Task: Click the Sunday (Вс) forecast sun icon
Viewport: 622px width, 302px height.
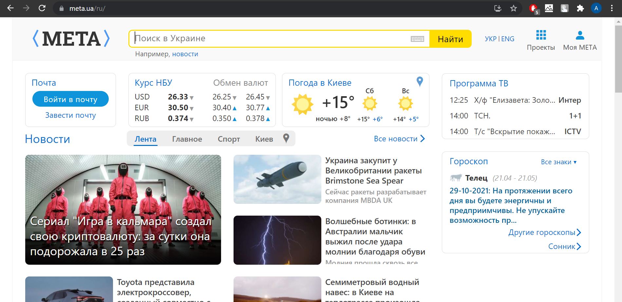Action: click(x=405, y=104)
